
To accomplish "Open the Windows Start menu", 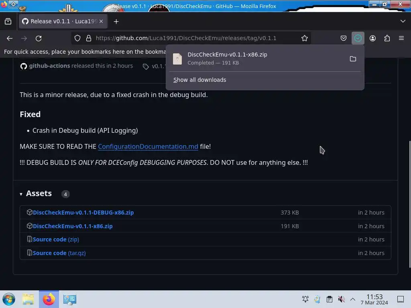I will (9, 299).
